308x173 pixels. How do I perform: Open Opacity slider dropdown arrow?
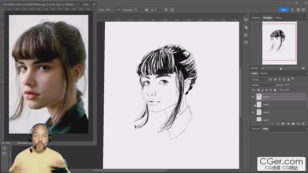click(292, 85)
